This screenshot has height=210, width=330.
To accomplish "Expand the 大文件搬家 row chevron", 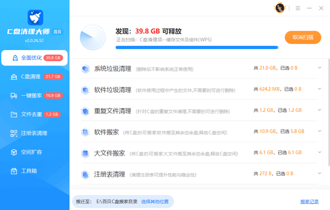I will pos(320,152).
